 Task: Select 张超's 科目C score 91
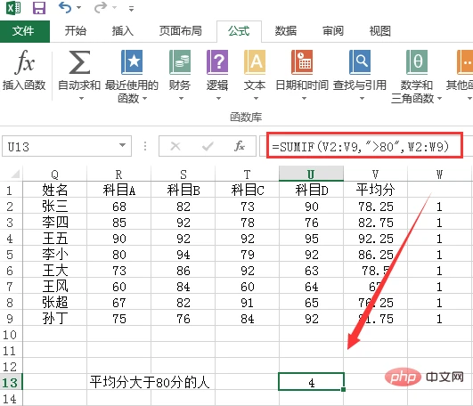[247, 303]
